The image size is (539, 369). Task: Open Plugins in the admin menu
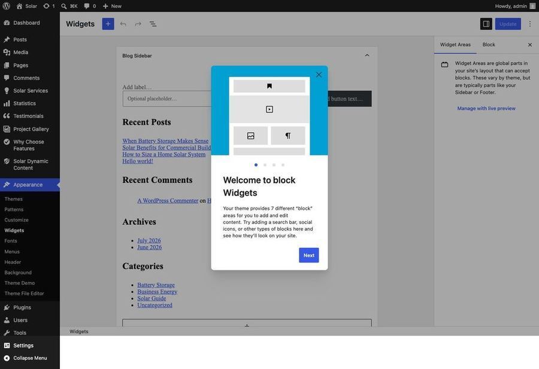tap(30, 307)
